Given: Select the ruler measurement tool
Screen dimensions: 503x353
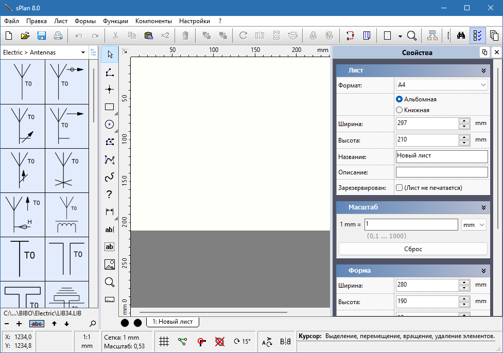Looking at the screenshot, I should tap(109, 299).
